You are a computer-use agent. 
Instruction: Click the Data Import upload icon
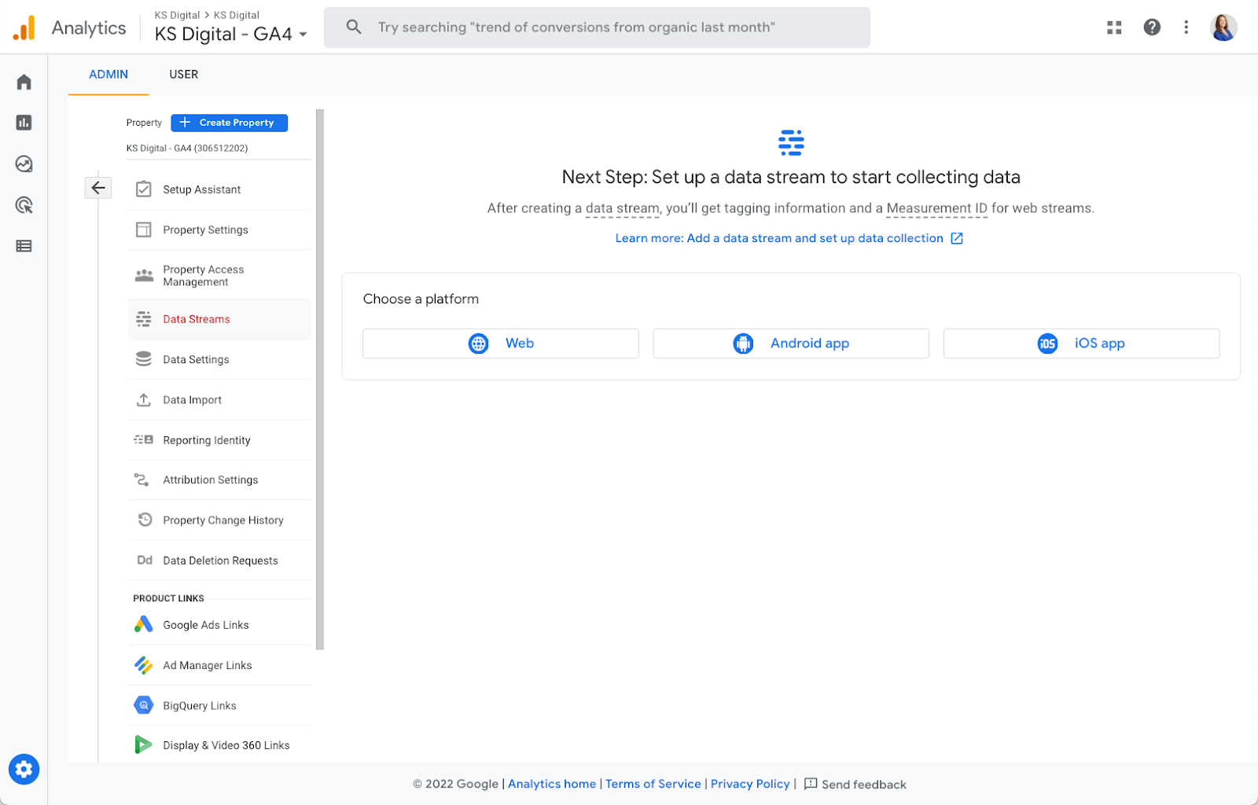coord(144,399)
